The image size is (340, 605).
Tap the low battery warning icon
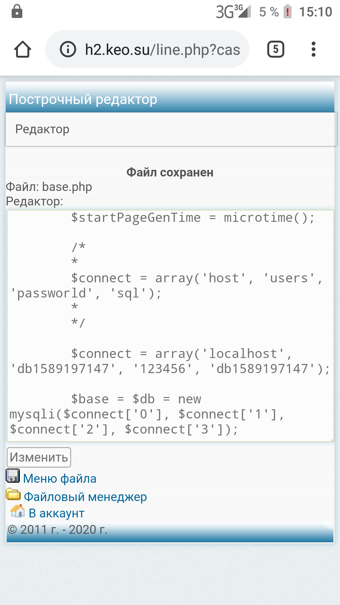[287, 12]
